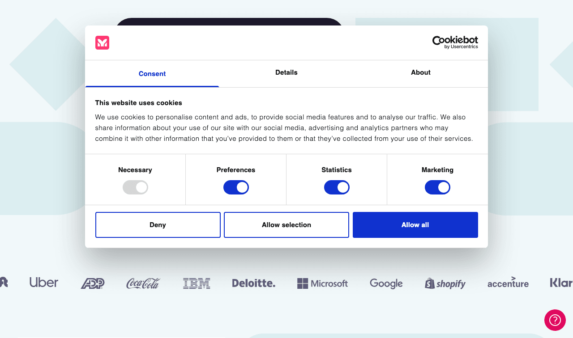The image size is (573, 338).
Task: Open the pink help question mark button
Action: click(x=555, y=320)
